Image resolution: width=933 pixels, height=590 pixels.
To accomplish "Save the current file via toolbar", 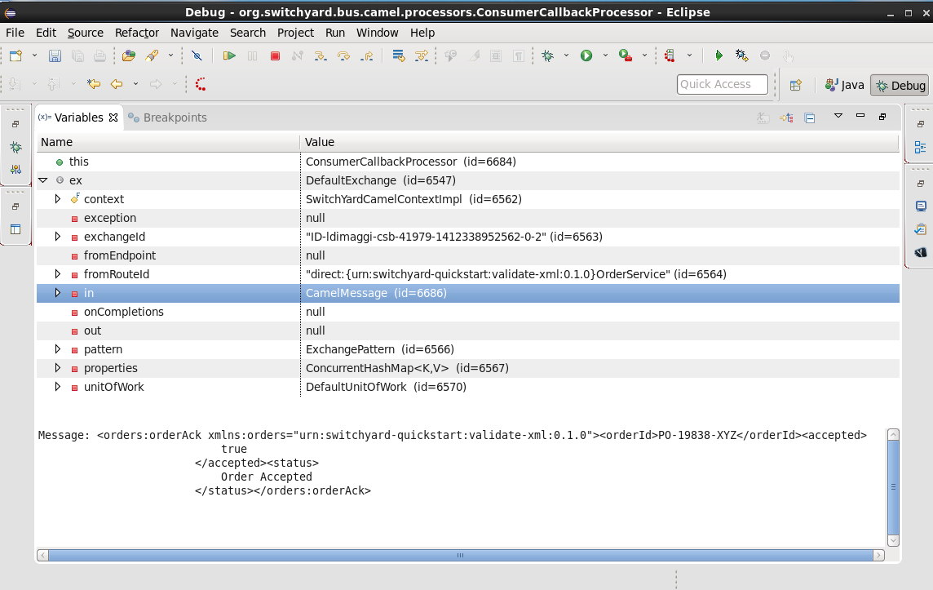I will pos(55,56).
